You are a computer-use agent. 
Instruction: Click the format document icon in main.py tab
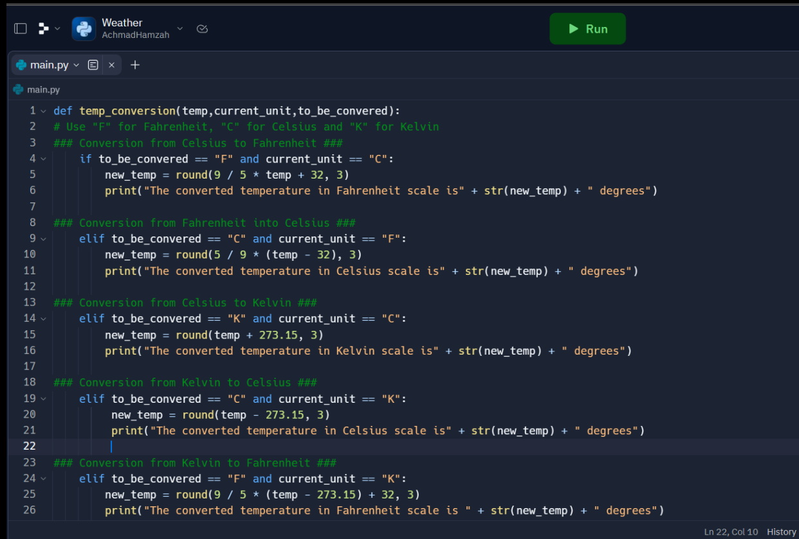93,65
